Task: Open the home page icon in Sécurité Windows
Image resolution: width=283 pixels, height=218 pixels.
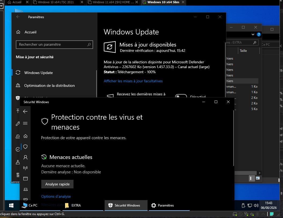Action: [25, 136]
